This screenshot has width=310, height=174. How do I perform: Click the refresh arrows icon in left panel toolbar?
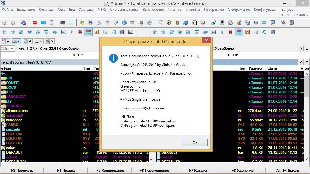[21, 32]
